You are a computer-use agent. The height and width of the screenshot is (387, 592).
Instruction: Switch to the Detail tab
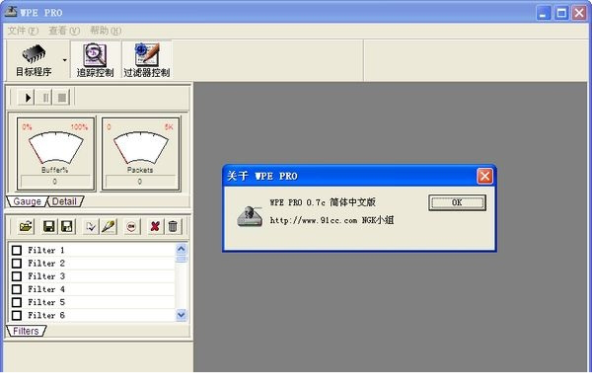64,201
